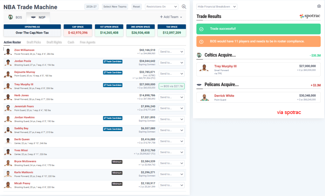Click the Pelicans logo next to Pelicans Acquire
Image resolution: width=325 pixels, height=196 pixels.
(x=199, y=85)
